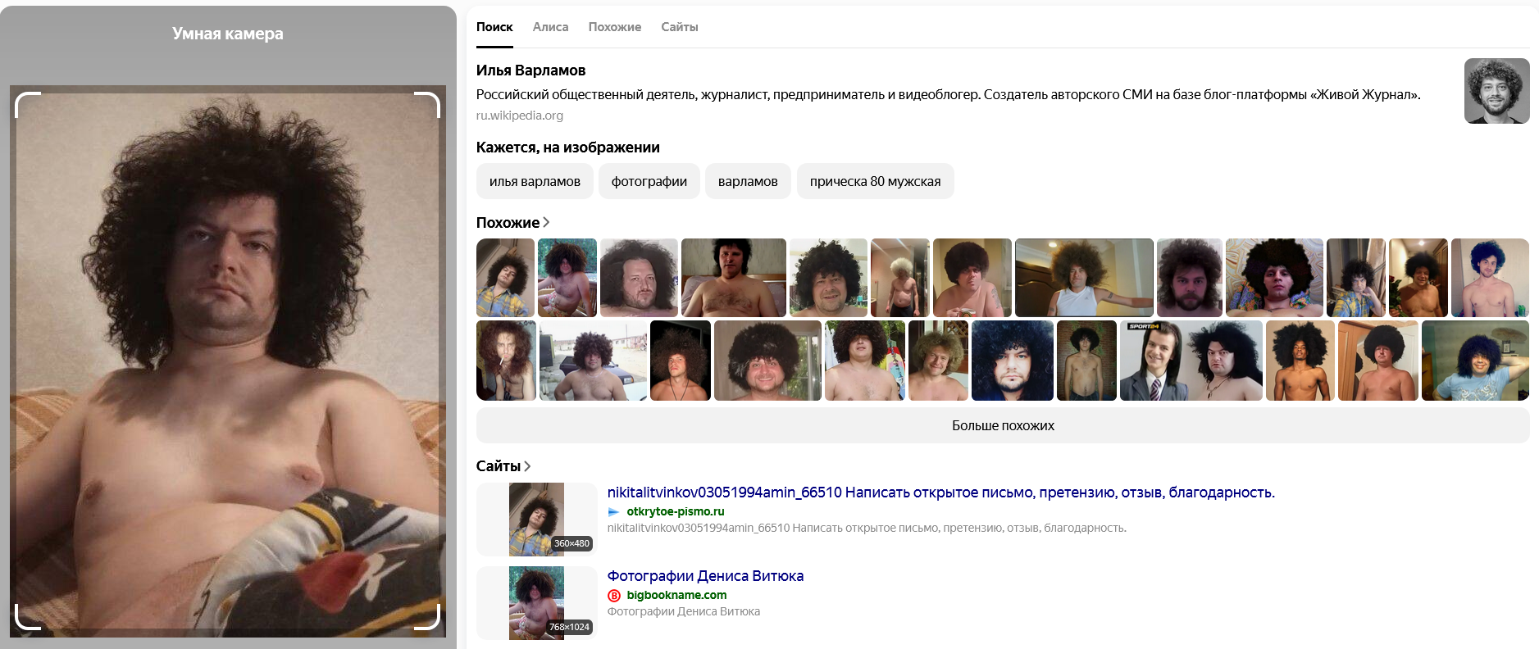The width and height of the screenshot is (1539, 649).
Task: Open the 'Фотографии Дениса Витюка' result title
Action: (705, 576)
